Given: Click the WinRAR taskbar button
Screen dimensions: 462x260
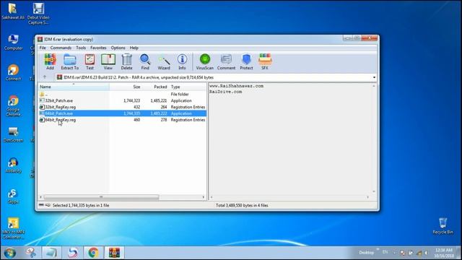Looking at the screenshot, I should point(114,253).
